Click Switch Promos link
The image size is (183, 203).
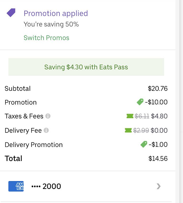tap(47, 38)
